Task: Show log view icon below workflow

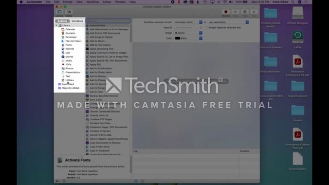Action: 136,181
